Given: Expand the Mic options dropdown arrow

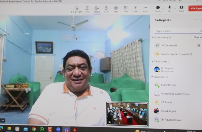Looking at the screenshot, I should pos(175,9).
